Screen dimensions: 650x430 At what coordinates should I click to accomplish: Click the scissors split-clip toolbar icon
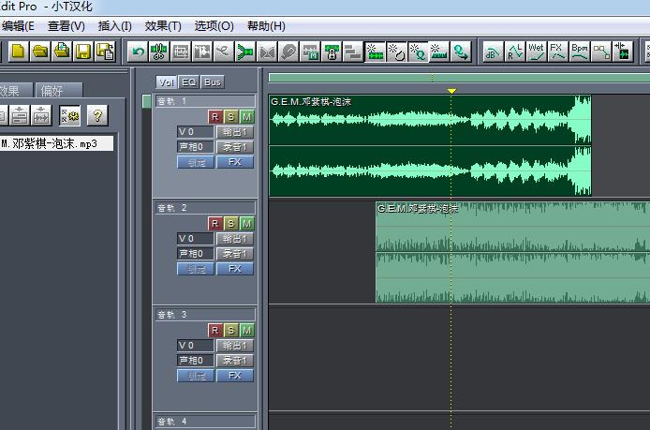click(x=159, y=52)
